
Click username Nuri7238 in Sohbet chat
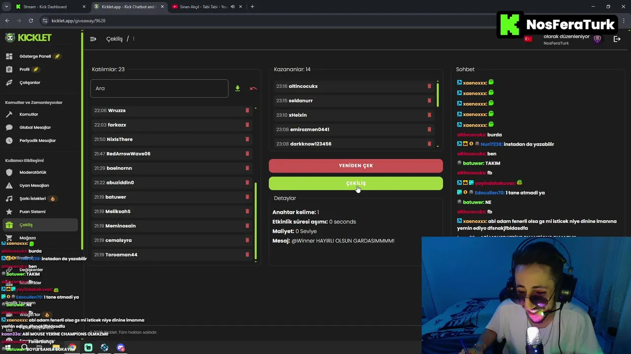point(491,144)
